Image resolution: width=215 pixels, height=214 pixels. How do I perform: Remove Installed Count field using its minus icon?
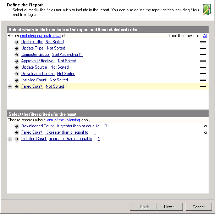pyautogui.click(x=203, y=80)
